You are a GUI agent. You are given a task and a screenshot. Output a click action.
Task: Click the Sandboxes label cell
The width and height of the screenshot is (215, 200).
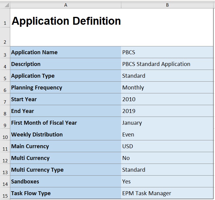(65, 181)
